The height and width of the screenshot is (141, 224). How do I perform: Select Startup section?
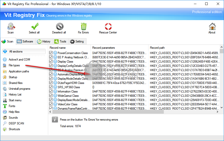click(13, 77)
